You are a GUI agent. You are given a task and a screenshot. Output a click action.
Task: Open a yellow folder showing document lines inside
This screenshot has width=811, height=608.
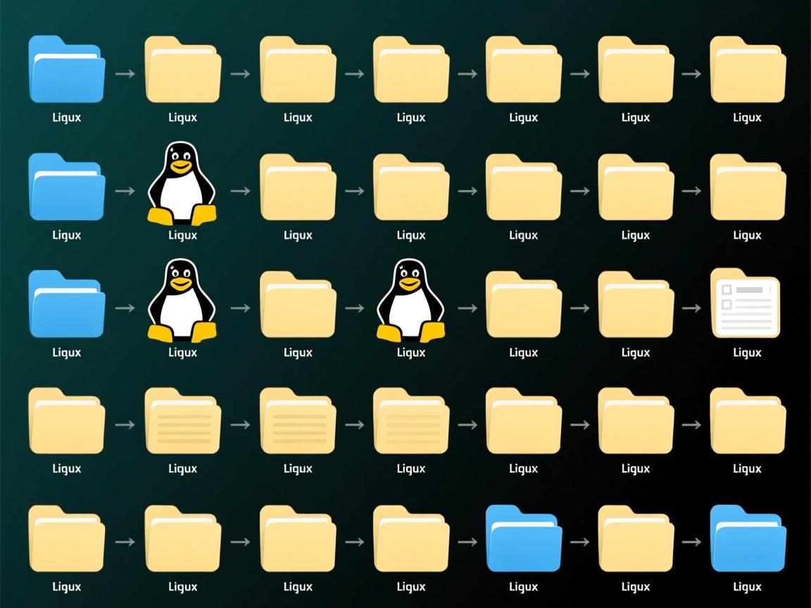pos(182,421)
